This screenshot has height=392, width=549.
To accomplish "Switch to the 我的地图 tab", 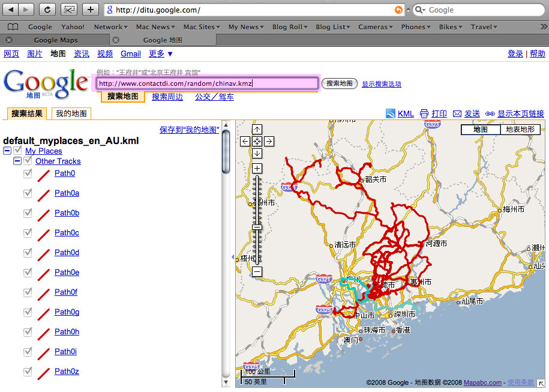I will (x=71, y=113).
